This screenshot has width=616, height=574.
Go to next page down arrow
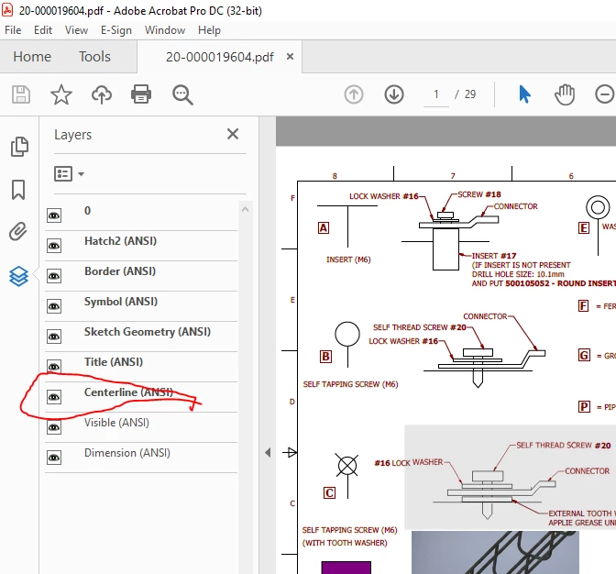(x=394, y=94)
